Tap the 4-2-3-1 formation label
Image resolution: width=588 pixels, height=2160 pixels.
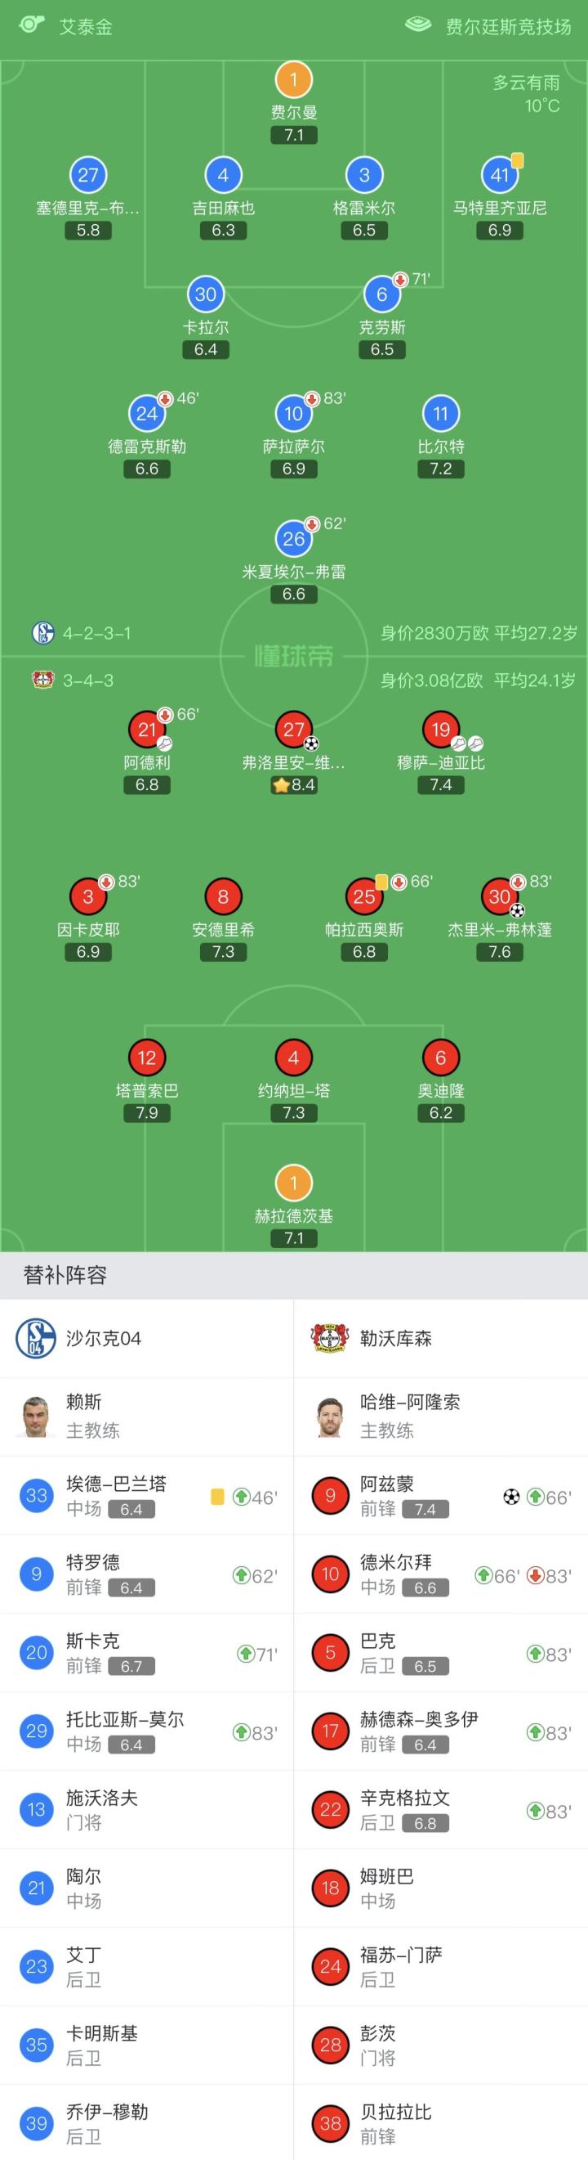point(96,633)
